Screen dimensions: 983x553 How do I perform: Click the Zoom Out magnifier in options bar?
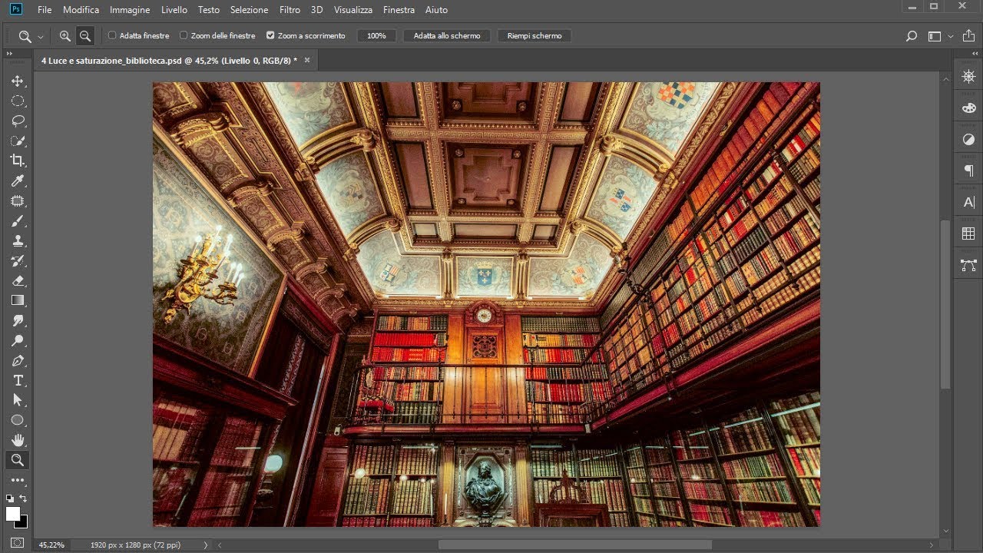pos(85,36)
